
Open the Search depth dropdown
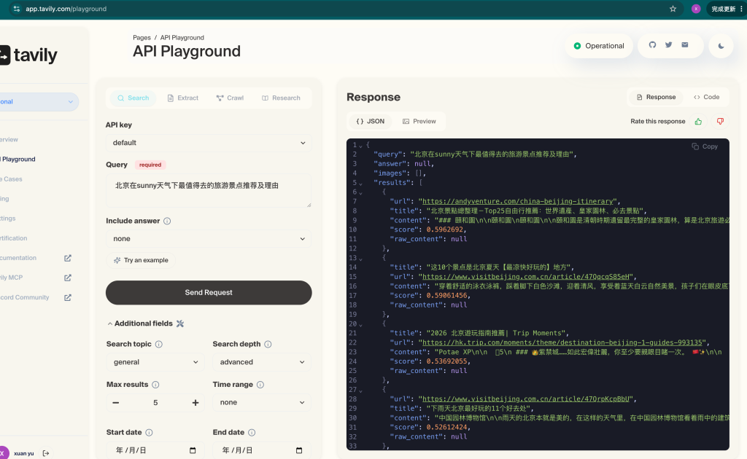[262, 362]
